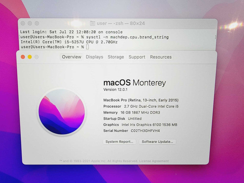Click the Apple copyright '1983-2021 Apple Inc.' text
This screenshot has height=183, width=244.
tap(90, 161)
